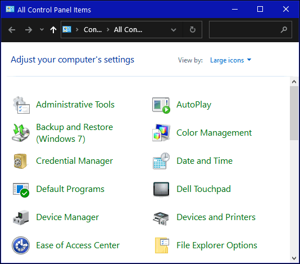Select the Con... breadcrumb in address bar
Screen dimensions: 300x264
click(x=93, y=29)
